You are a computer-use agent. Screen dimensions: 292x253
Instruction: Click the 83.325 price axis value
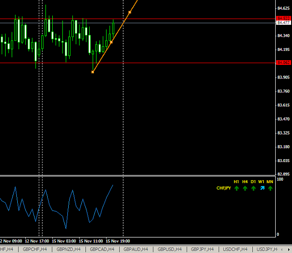coord(284,133)
